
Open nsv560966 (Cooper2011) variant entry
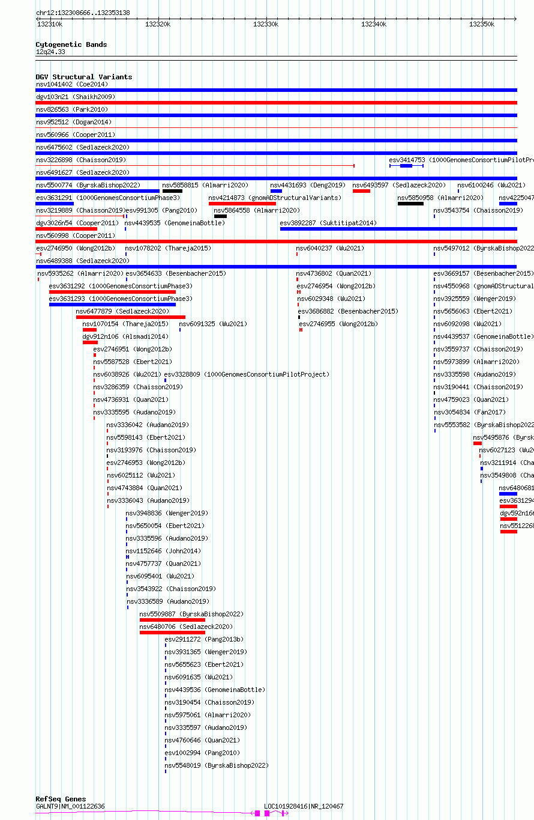point(76,135)
